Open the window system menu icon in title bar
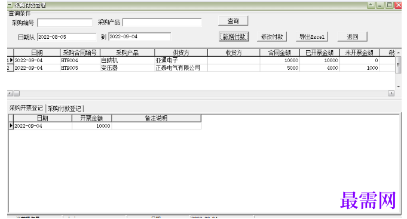 10,5
